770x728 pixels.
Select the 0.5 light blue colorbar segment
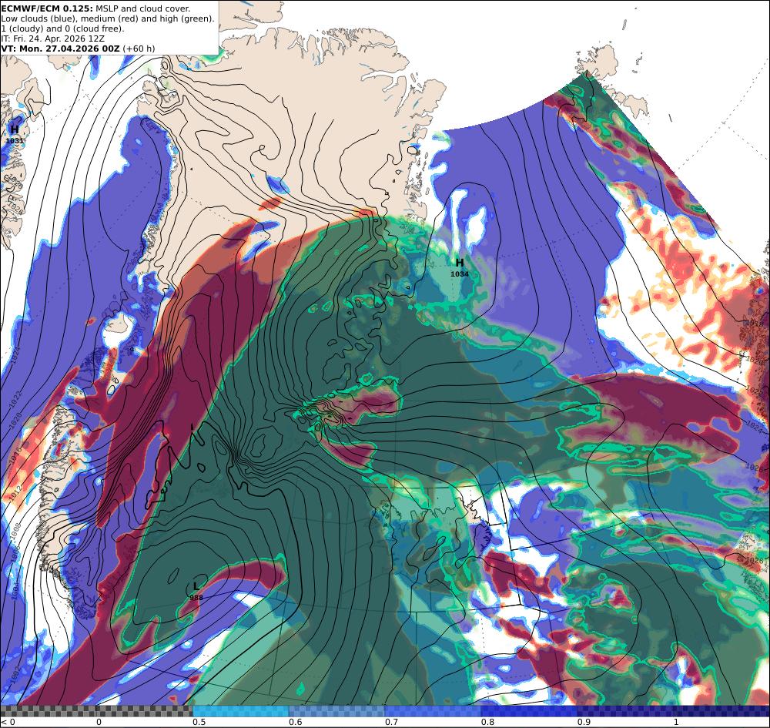(x=240, y=711)
